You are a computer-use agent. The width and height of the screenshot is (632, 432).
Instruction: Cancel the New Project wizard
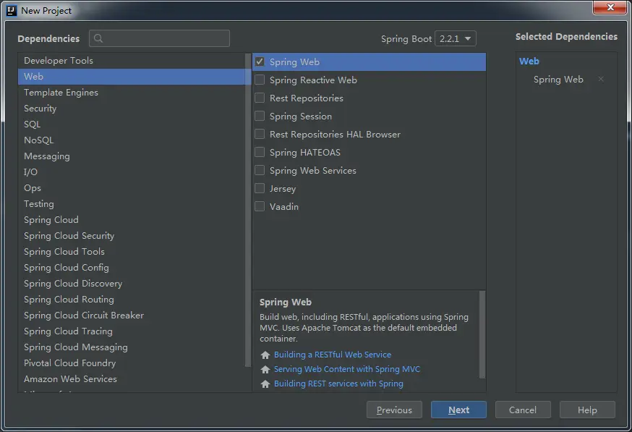[x=523, y=410]
